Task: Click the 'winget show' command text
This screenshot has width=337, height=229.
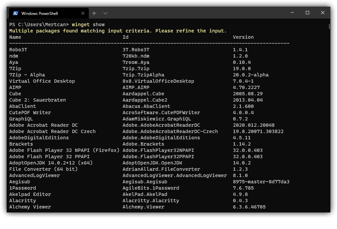Action: pos(88,24)
